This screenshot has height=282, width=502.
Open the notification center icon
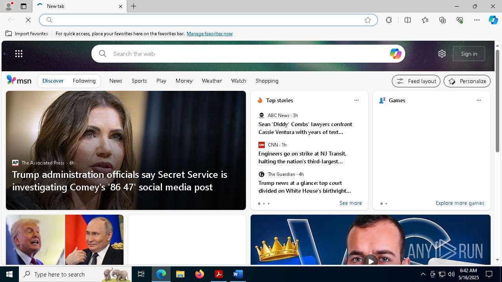(489, 274)
